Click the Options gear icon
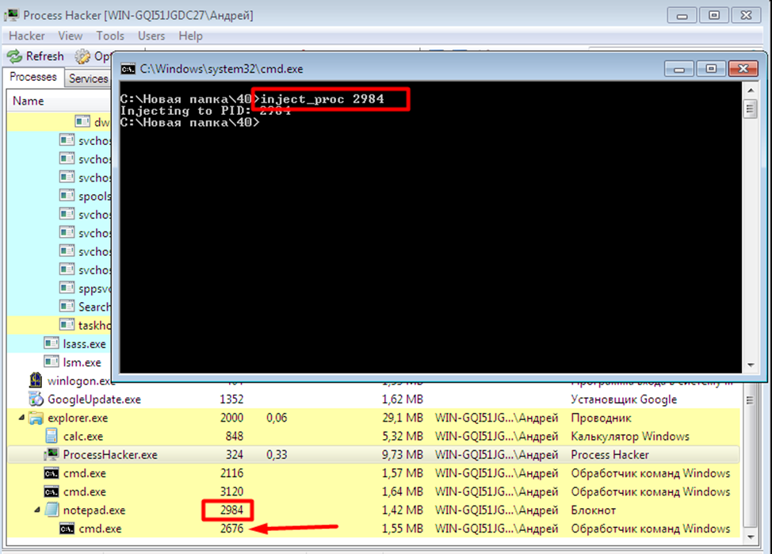The width and height of the screenshot is (772, 554). click(82, 56)
